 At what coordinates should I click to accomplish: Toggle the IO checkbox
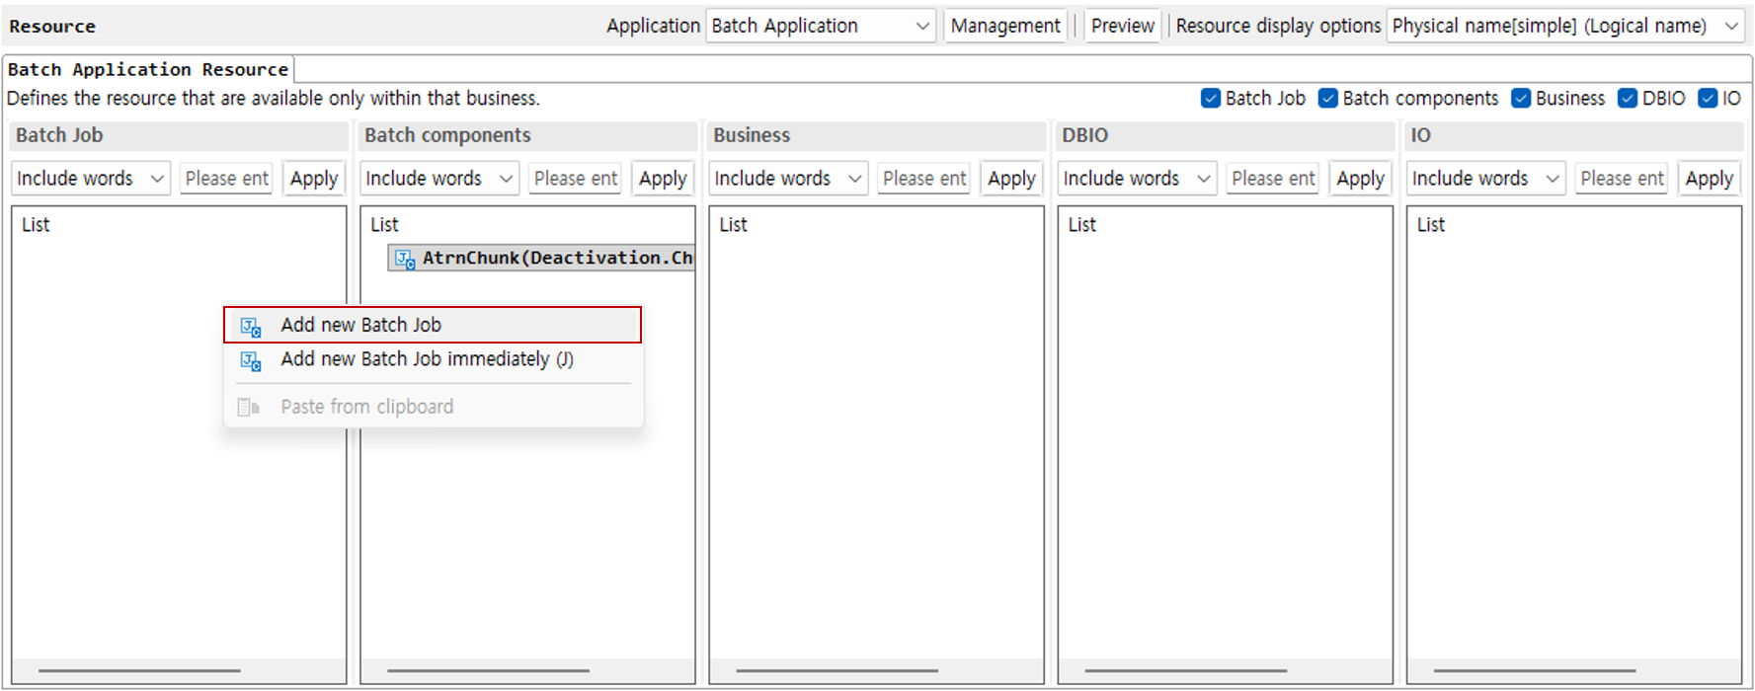pos(1708,98)
